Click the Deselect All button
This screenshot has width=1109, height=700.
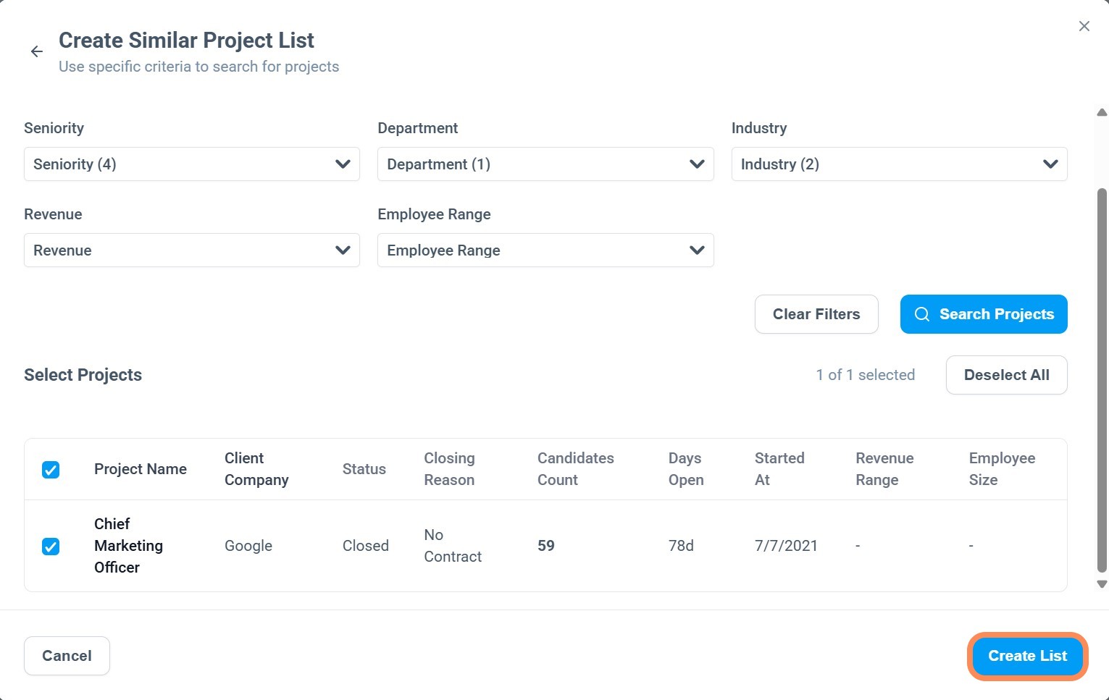point(1006,375)
